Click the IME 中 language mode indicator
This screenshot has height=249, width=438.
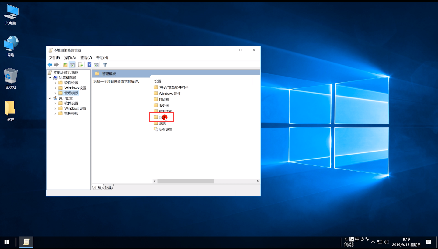357,239
